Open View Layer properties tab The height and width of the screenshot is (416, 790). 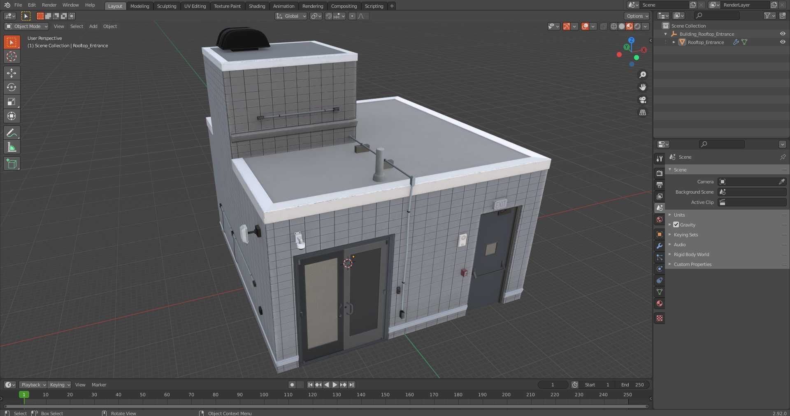660,196
